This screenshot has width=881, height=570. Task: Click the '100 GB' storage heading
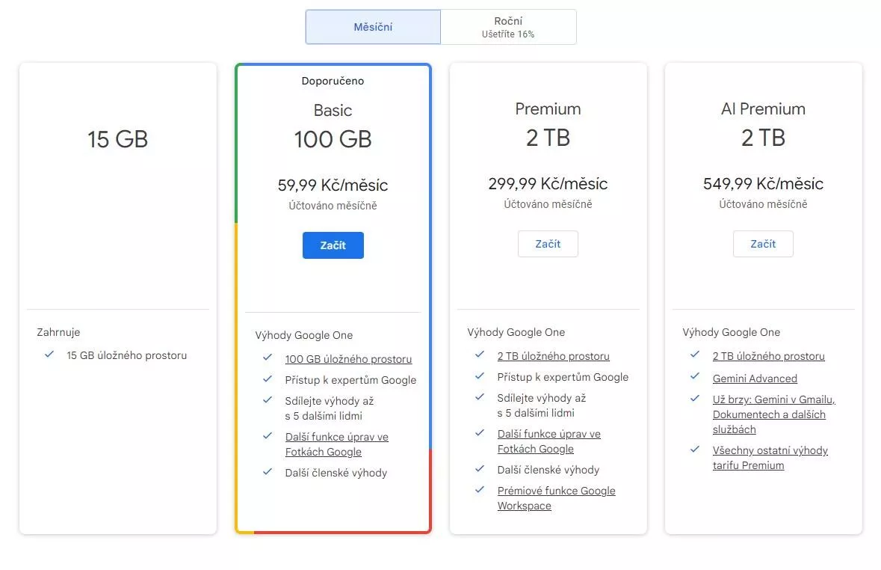tap(333, 140)
